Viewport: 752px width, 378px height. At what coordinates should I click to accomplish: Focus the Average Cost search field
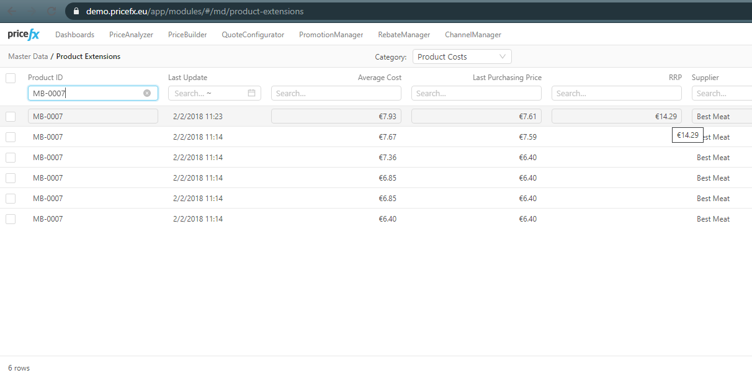336,93
